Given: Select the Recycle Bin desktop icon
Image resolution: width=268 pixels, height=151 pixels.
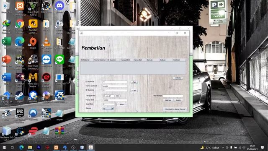Looking at the screenshot, I should click(x=7, y=7).
